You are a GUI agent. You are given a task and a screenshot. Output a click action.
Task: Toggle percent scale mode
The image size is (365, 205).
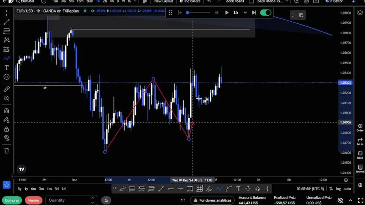[x=331, y=189]
